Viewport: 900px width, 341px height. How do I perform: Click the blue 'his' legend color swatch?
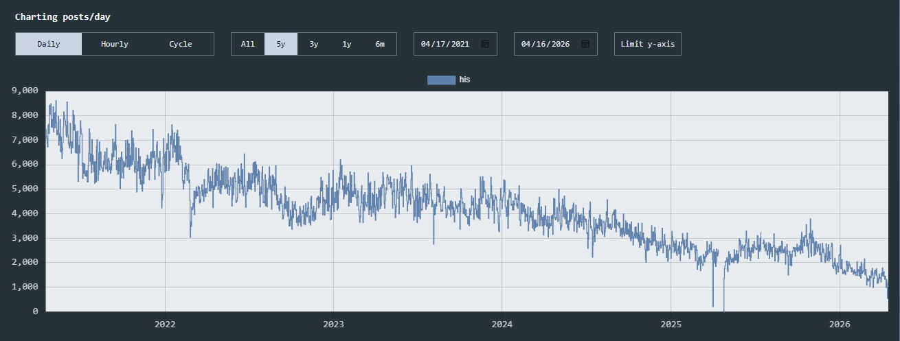(441, 80)
